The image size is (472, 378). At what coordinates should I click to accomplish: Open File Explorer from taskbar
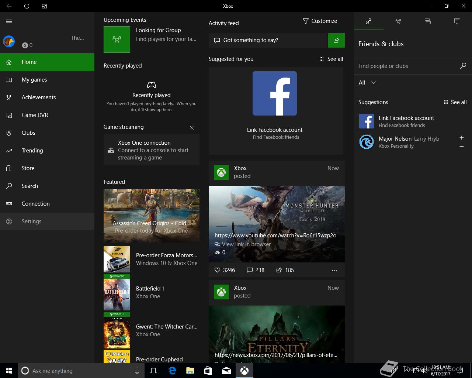tap(190, 371)
